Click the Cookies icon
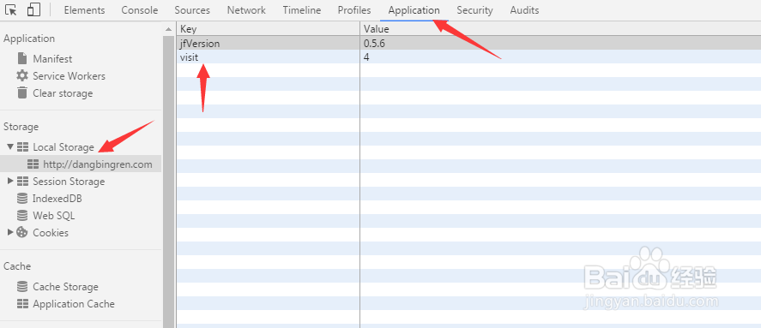 [22, 232]
